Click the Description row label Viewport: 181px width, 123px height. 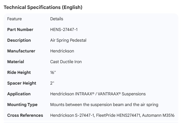point(19,40)
